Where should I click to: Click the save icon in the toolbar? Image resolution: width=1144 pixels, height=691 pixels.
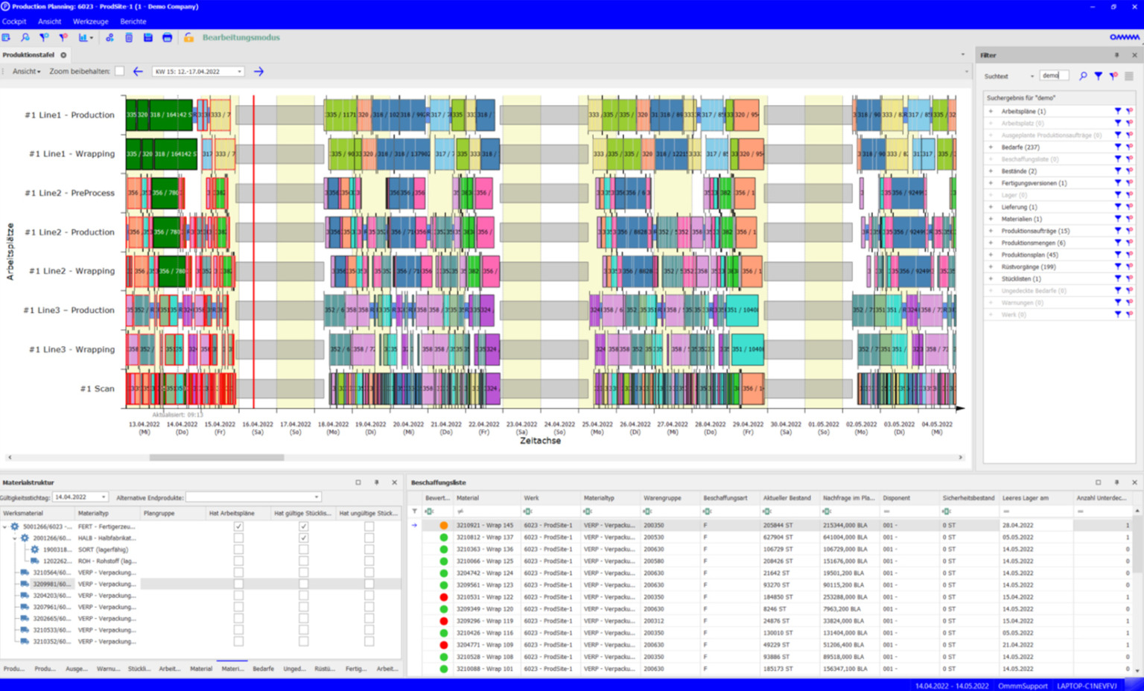tap(148, 37)
